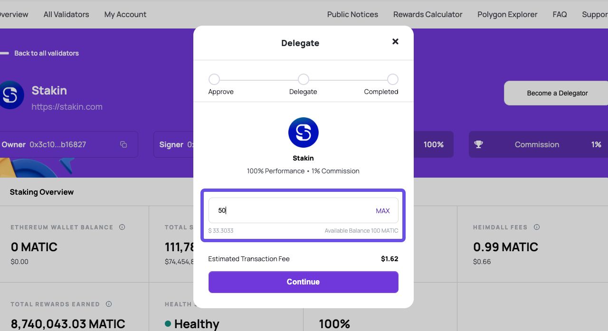The width and height of the screenshot is (608, 331).
Task: Click MAX to use full balance
Action: point(383,211)
